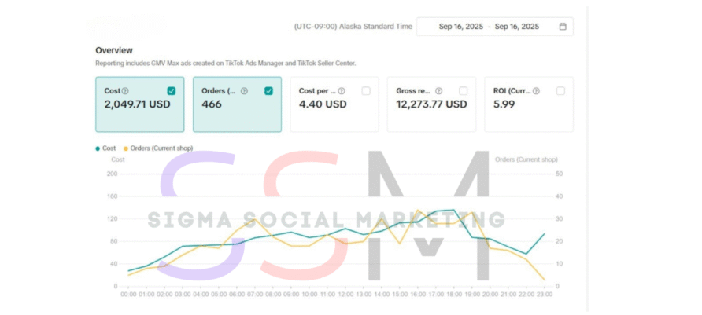Click the 23:00 Cost line endpoint
Image resolution: width=702 pixels, height=315 pixels.
(544, 233)
